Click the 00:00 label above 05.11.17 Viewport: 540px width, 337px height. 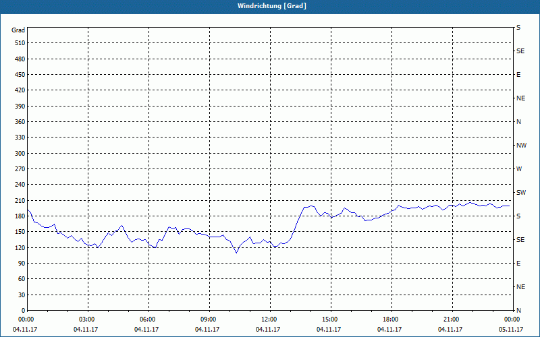[513, 319]
